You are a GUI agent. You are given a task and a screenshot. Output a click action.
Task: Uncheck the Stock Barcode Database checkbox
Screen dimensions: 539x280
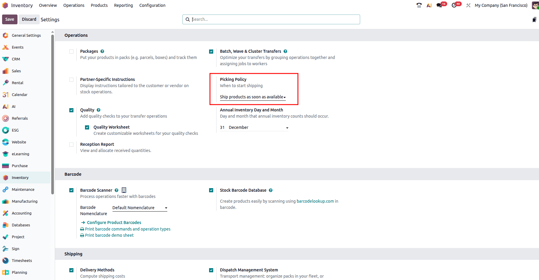click(x=211, y=190)
